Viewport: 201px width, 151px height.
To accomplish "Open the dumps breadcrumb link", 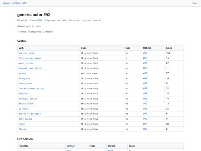I will click(7, 3).
